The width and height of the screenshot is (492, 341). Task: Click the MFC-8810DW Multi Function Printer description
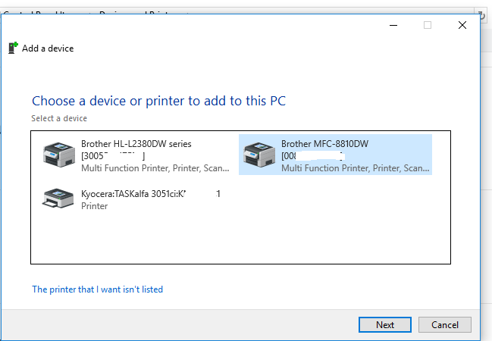click(356, 168)
